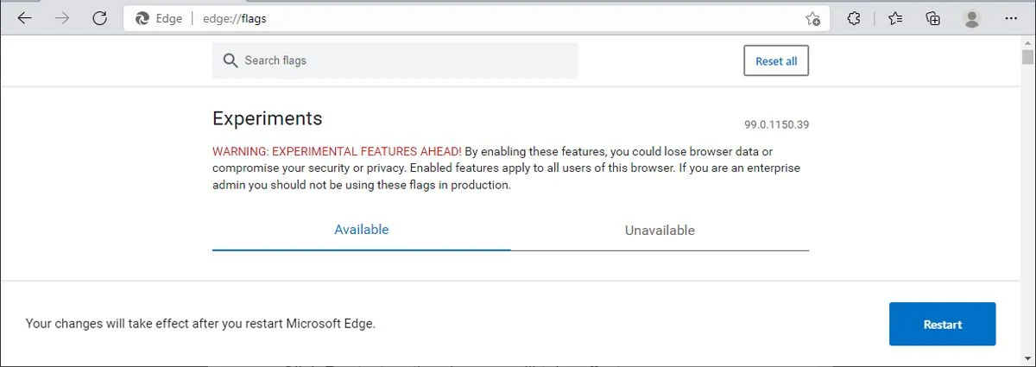Click the vertical scrollbar thumb
The width and height of the screenshot is (1036, 367).
point(1027,58)
